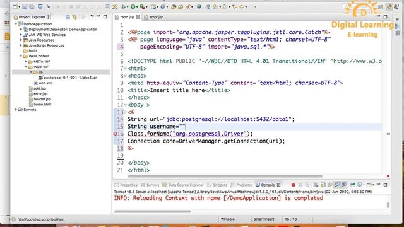Click the Open Task folder icon
The image size is (404, 227).
(181, 7)
